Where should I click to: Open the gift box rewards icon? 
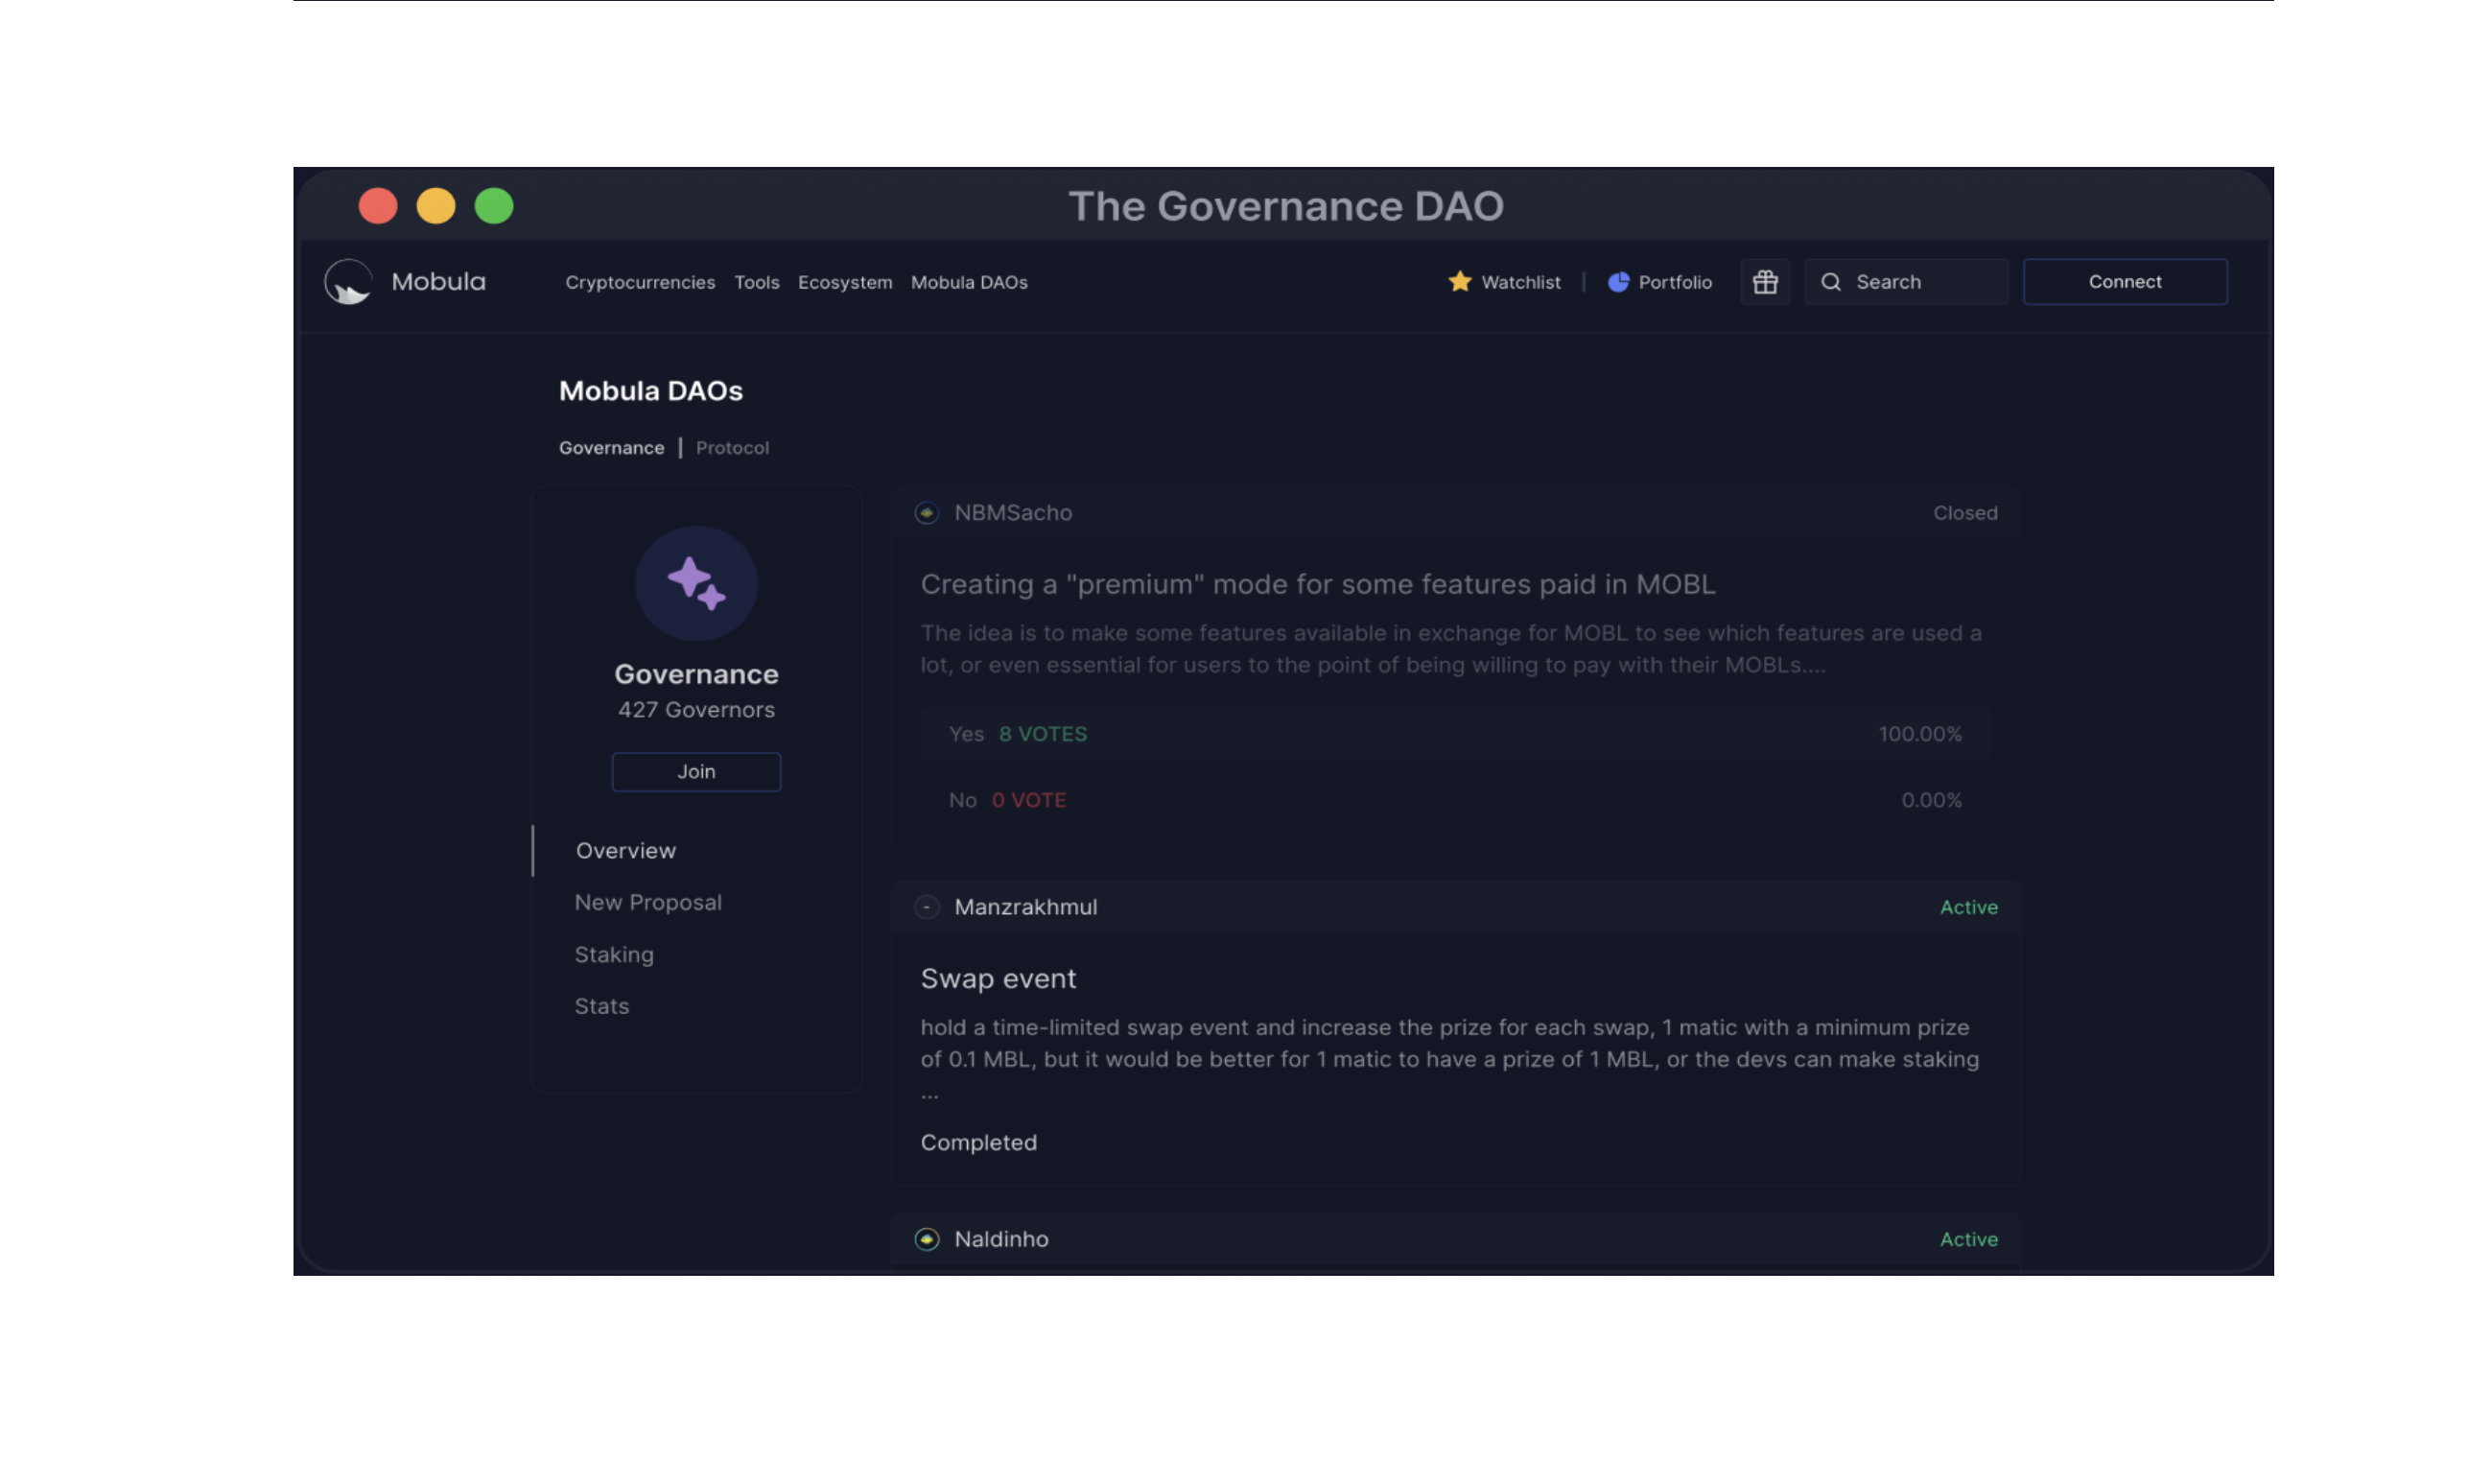[1764, 282]
